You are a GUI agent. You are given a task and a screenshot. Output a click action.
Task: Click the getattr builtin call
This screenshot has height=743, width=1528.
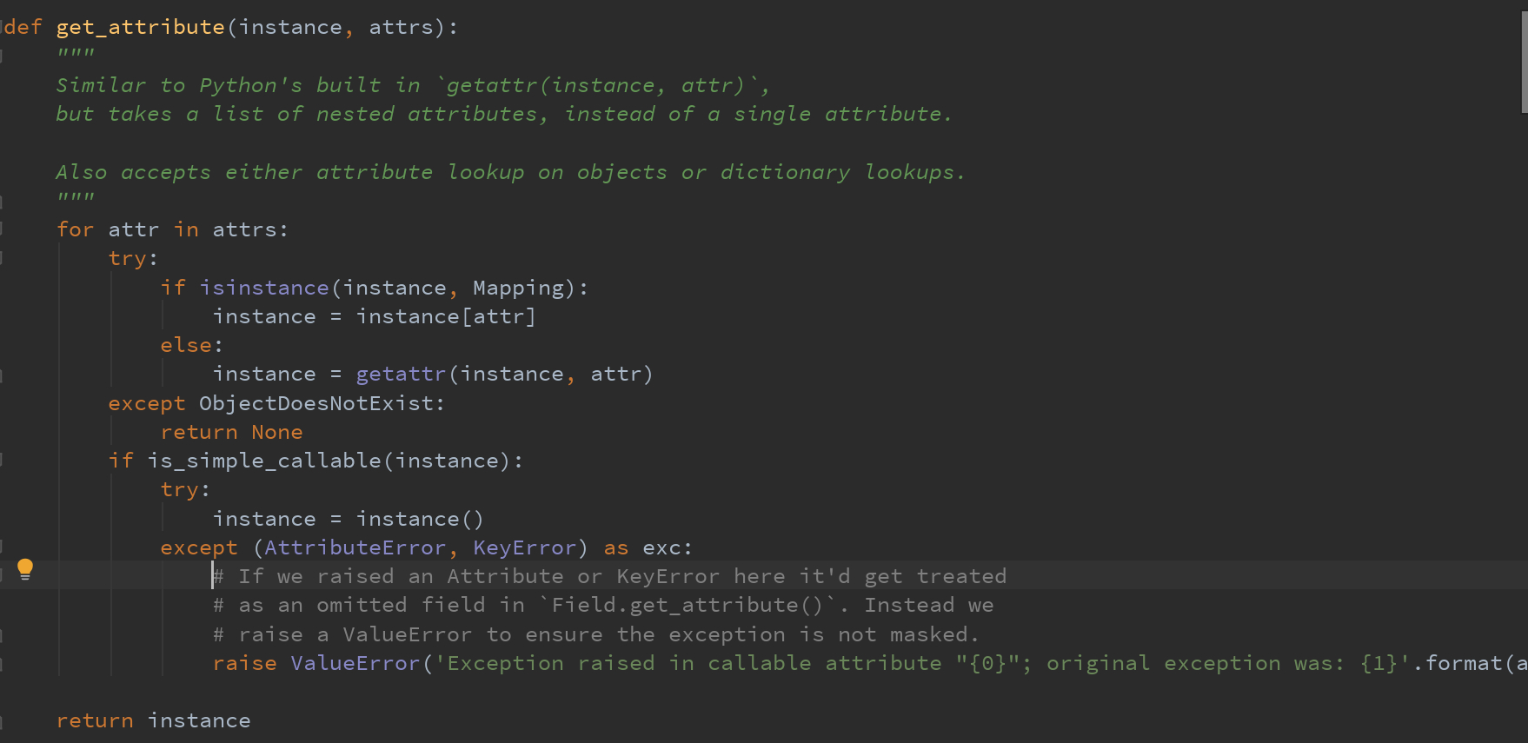(401, 374)
